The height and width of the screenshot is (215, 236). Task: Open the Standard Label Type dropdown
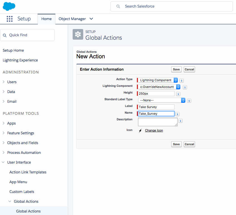[162, 100]
